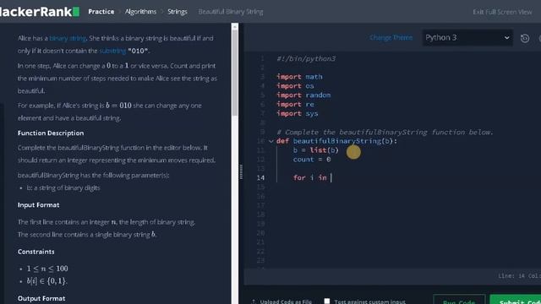Screen dimensions: 541x304
Task: Click the 'b = list(b)' code line
Action: [315, 150]
